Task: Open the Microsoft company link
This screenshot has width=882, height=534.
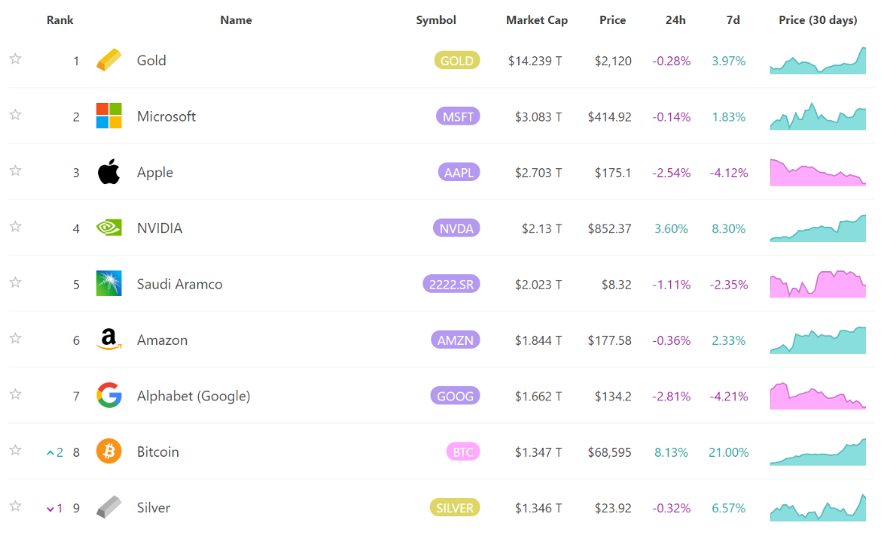Action: pos(166,117)
